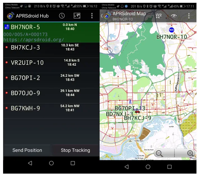Screen dimensions: 199x175
Task: Tap the blue WX weather station marker
Action: [x=171, y=30]
